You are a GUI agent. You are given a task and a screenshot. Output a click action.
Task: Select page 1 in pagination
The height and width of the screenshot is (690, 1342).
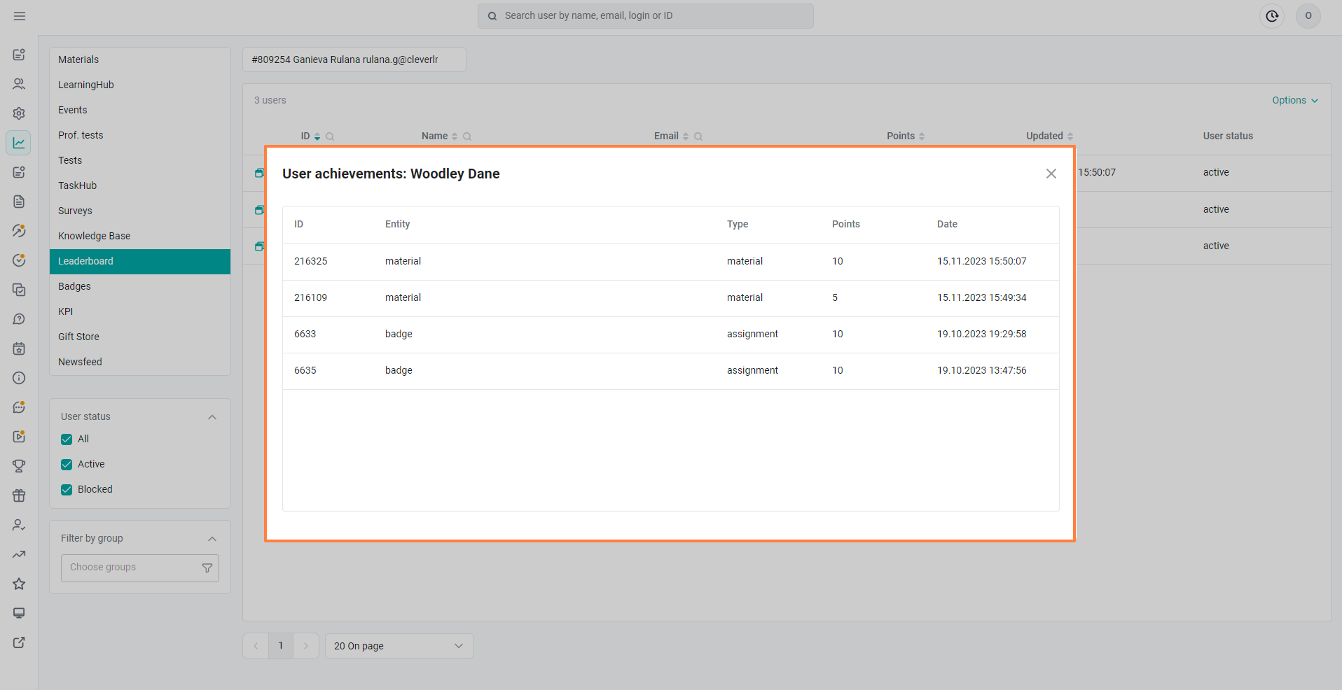pos(281,646)
